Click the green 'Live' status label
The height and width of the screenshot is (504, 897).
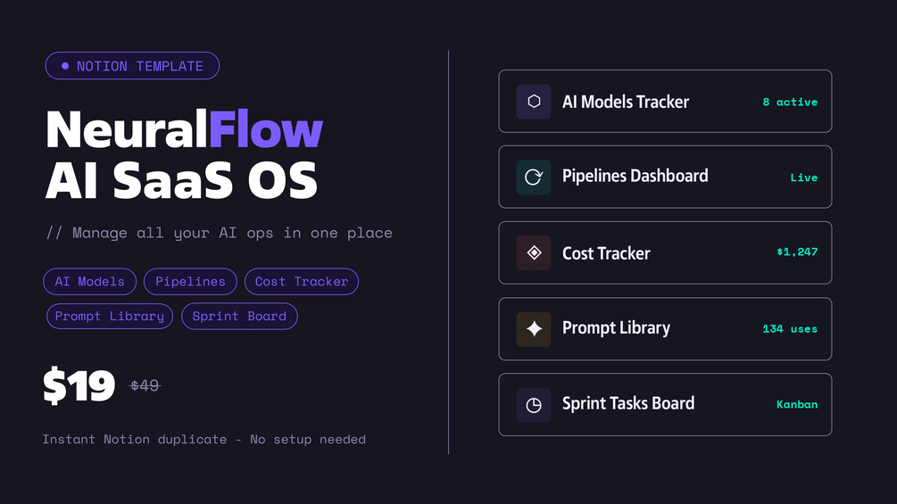click(x=803, y=178)
